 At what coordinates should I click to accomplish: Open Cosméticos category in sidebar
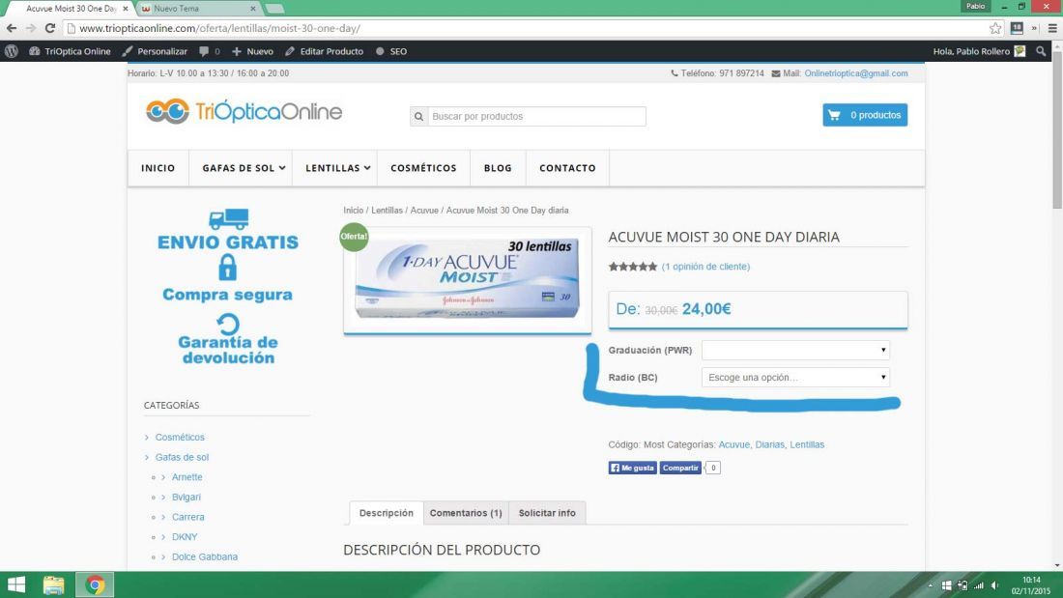point(180,438)
